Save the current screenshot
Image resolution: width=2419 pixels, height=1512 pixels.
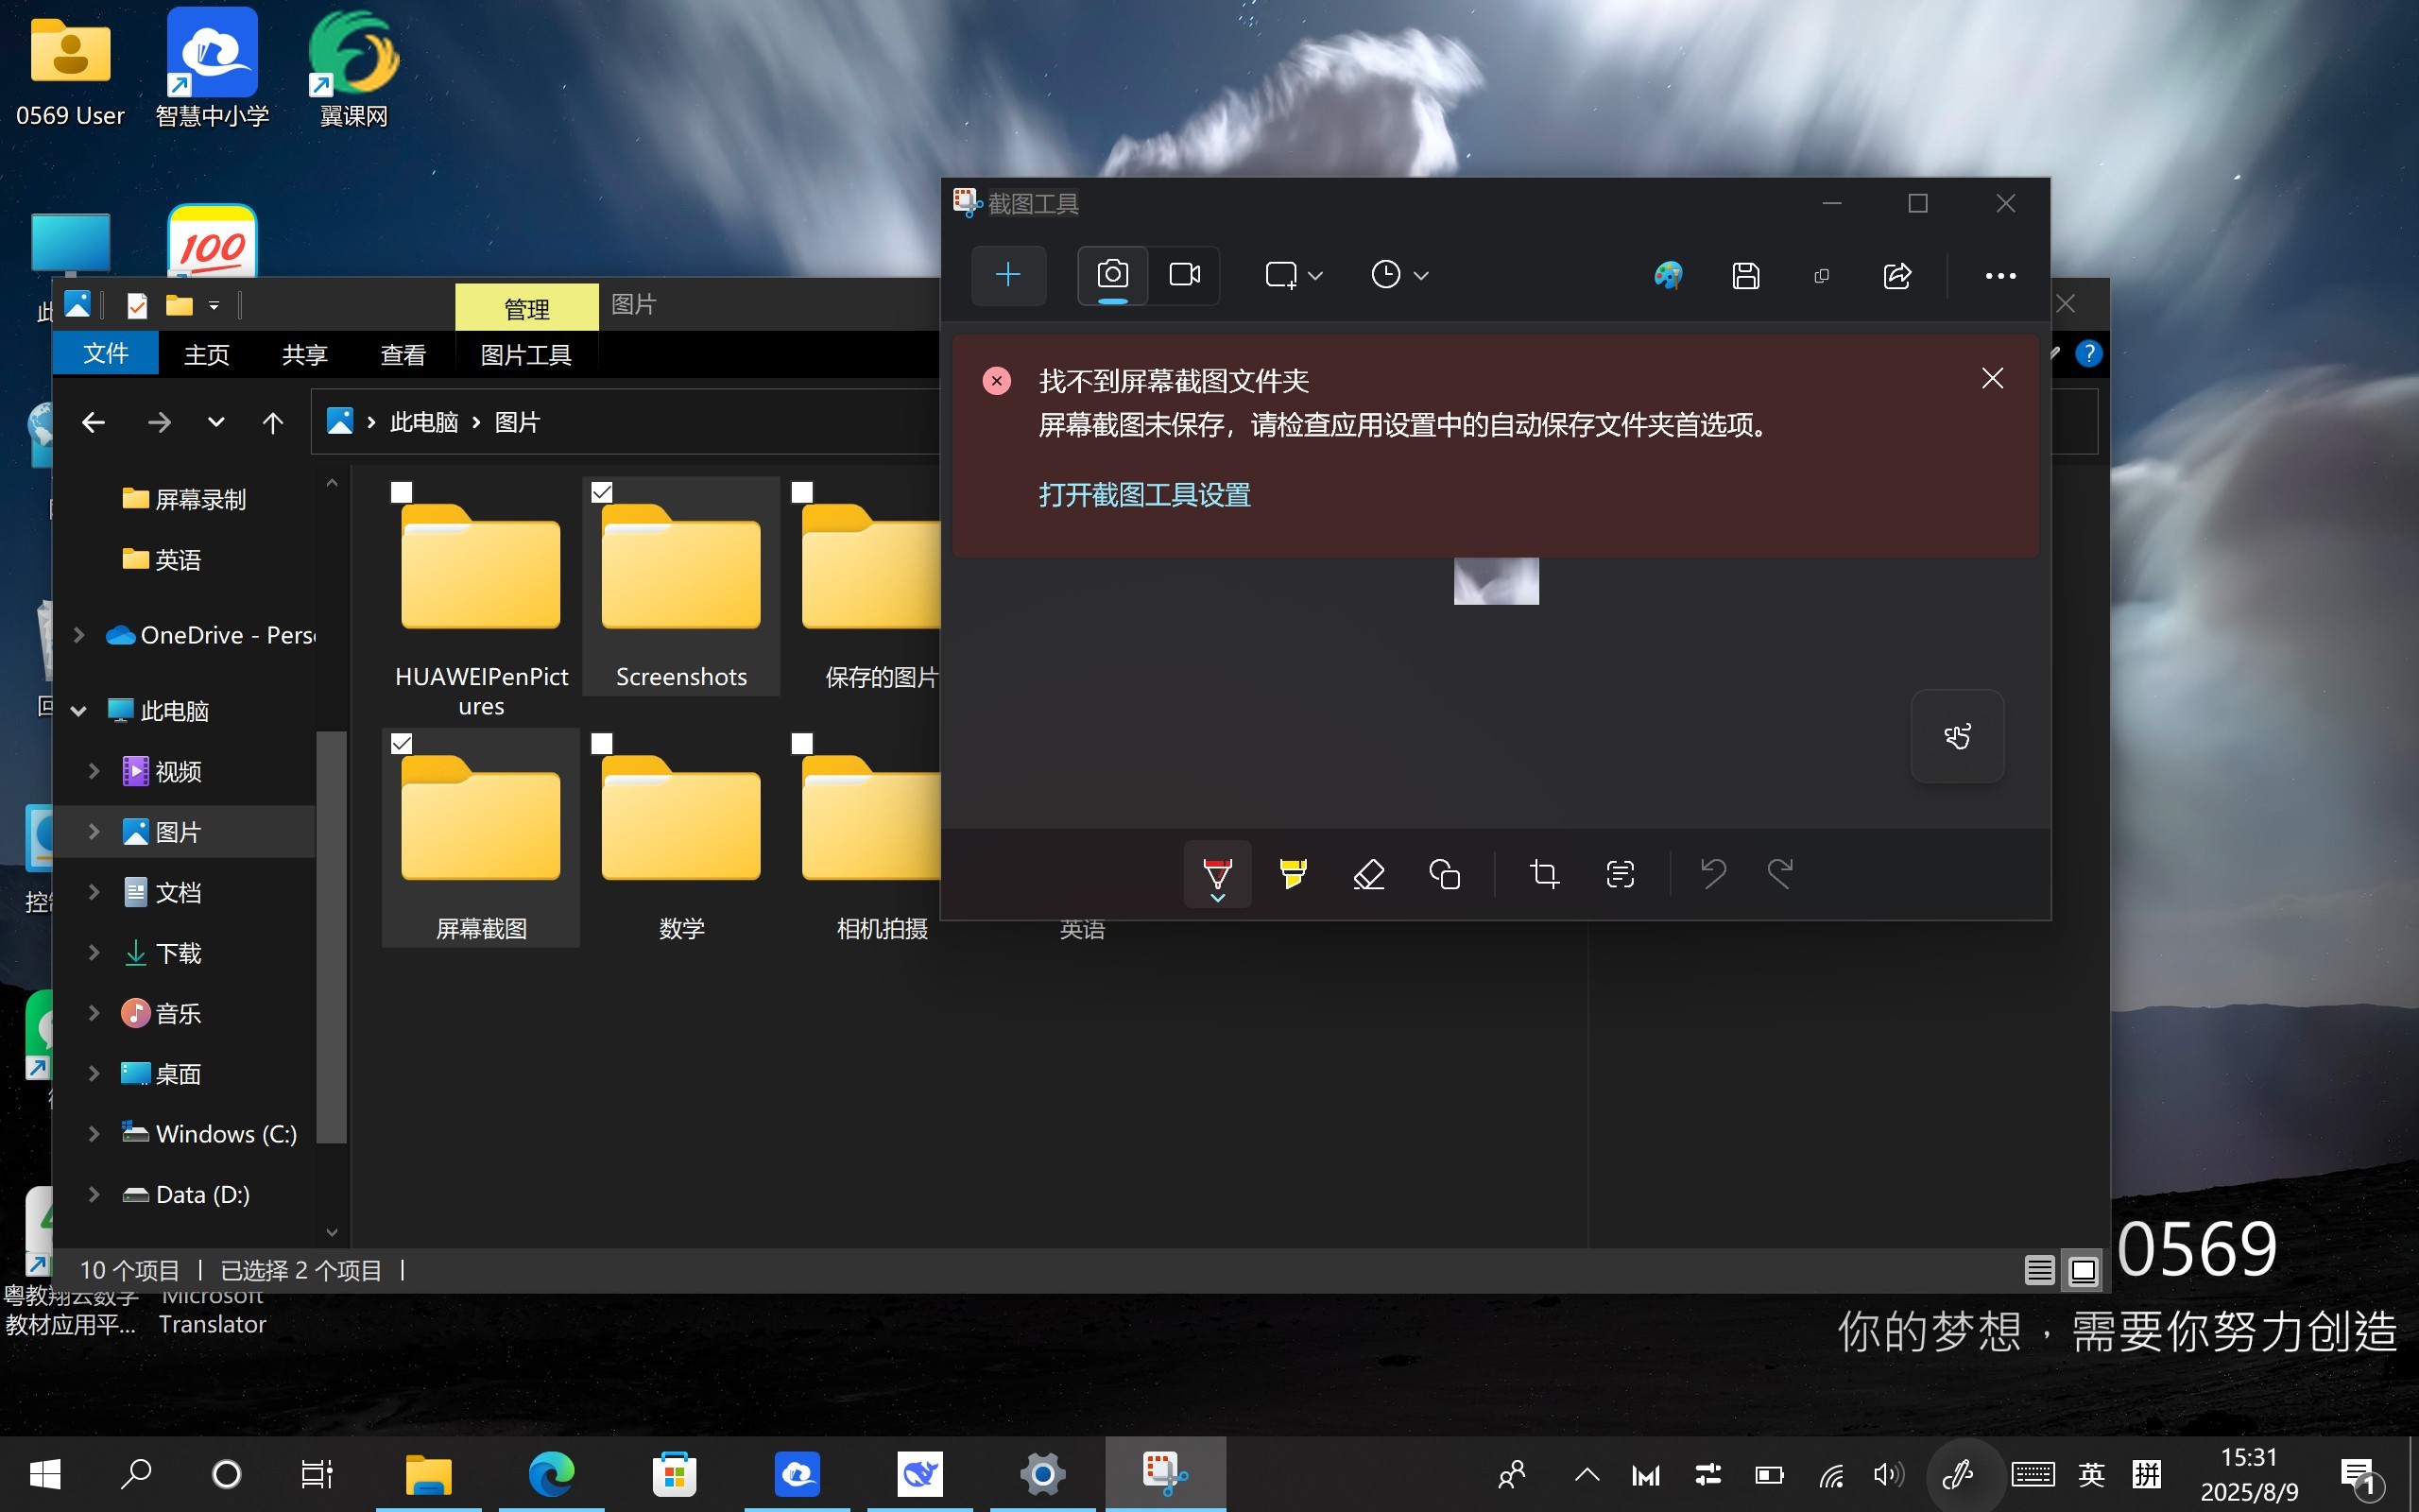[1745, 275]
